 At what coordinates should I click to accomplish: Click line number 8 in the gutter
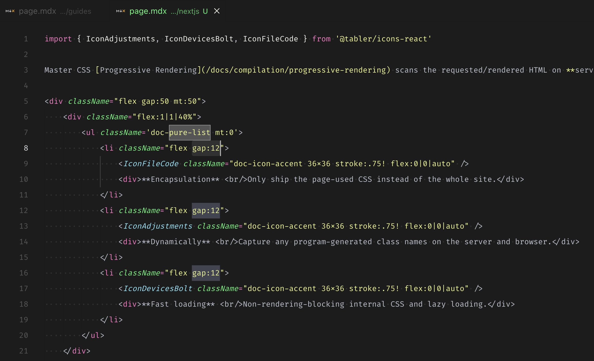tap(26, 148)
